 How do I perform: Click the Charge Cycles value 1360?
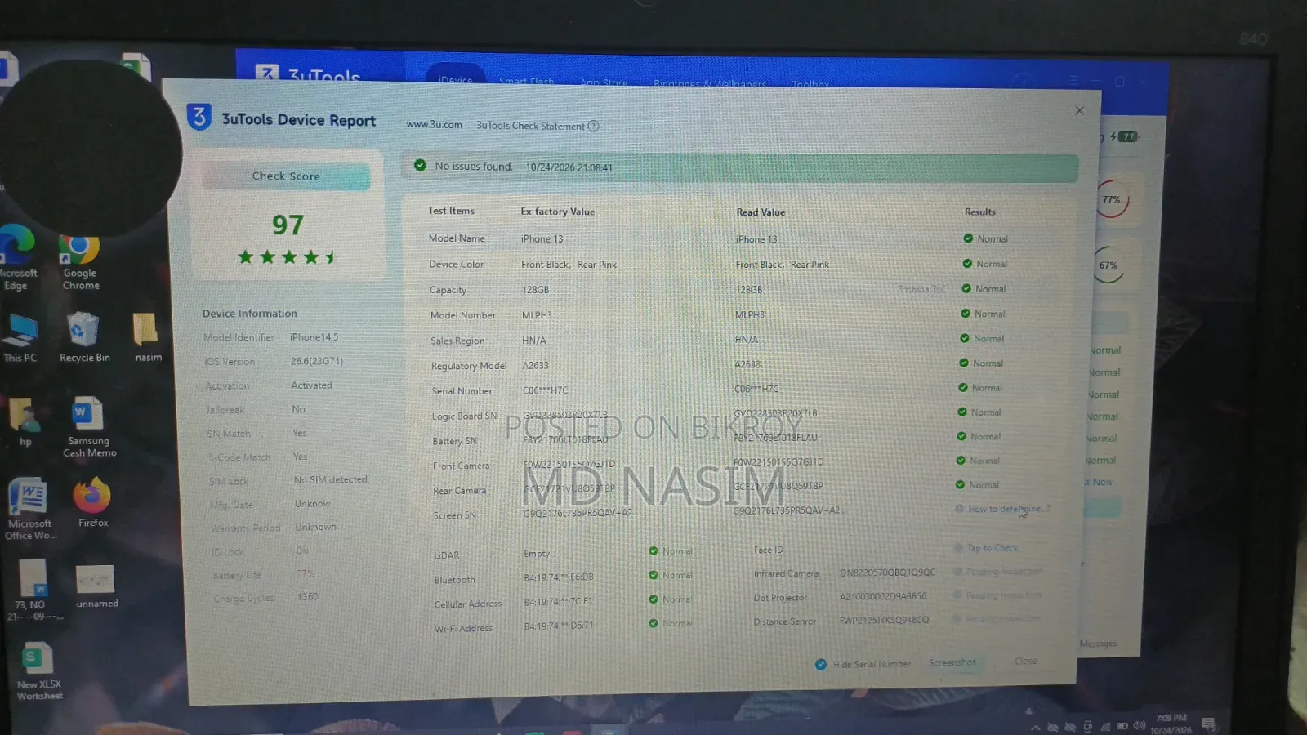307,597
